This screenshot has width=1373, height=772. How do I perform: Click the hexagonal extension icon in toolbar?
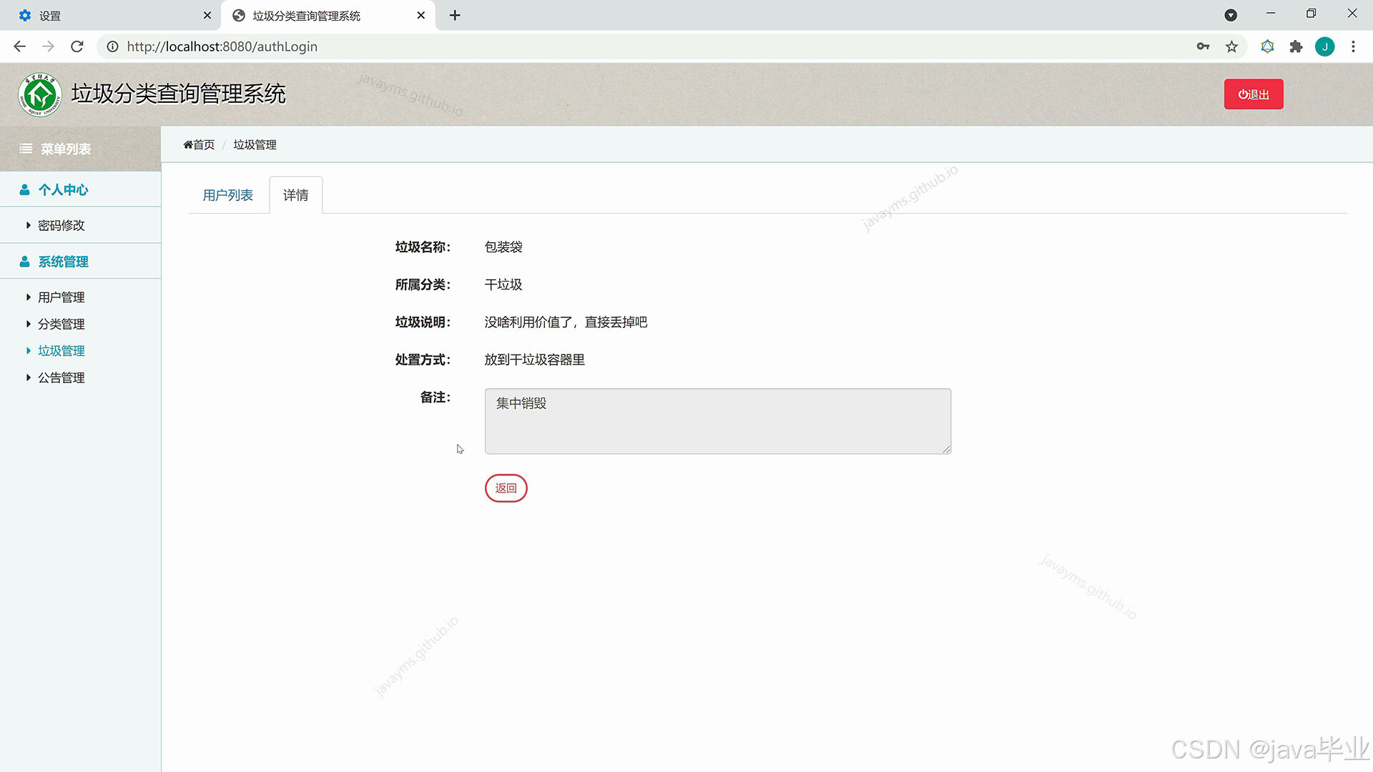pos(1267,46)
